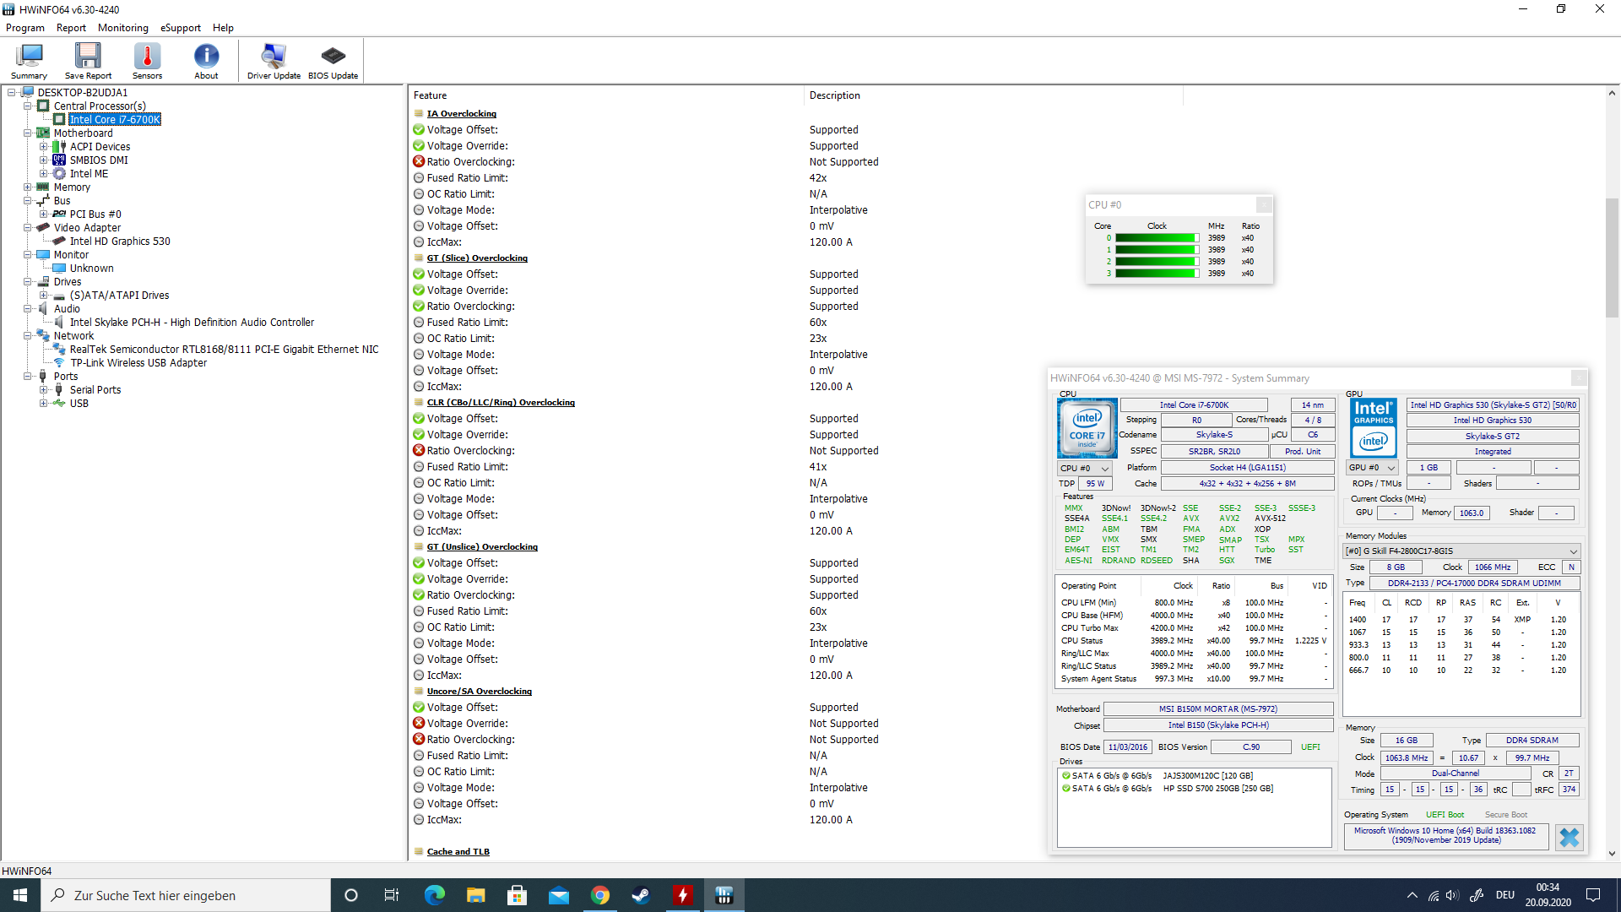Click the Cache and TLB section link
Image resolution: width=1621 pixels, height=912 pixels.
point(458,851)
